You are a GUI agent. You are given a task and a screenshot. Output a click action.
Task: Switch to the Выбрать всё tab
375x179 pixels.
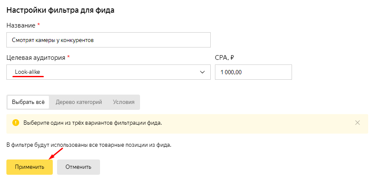28,102
